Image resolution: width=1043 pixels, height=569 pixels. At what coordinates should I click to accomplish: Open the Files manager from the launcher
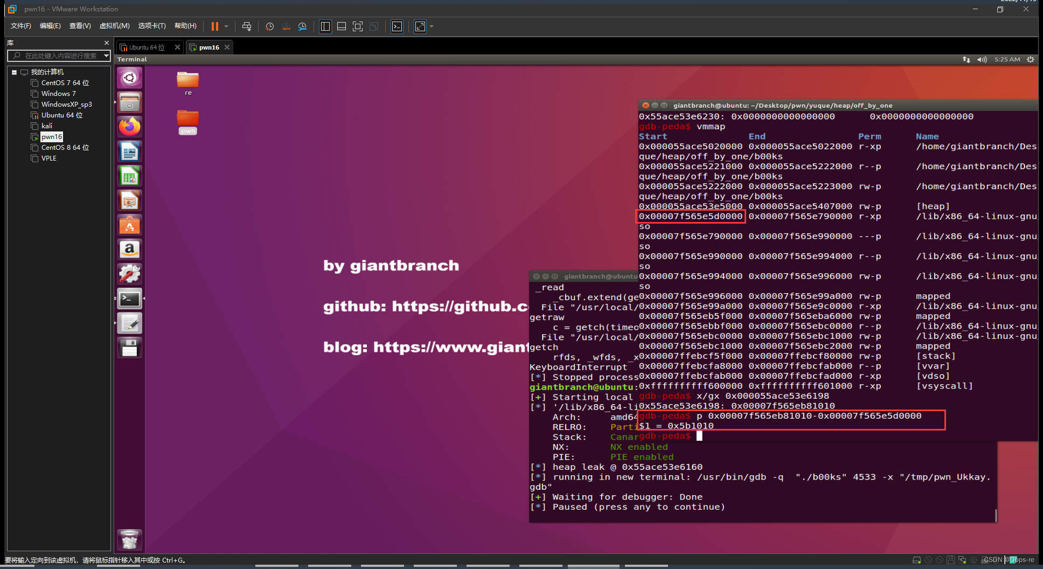(x=130, y=102)
